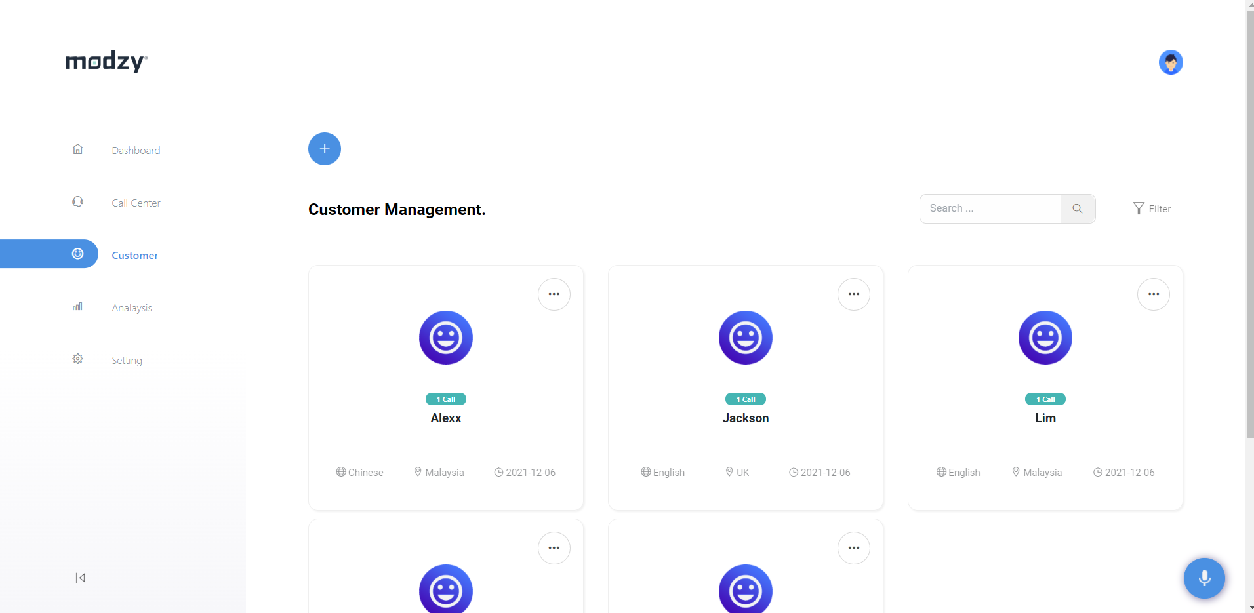The height and width of the screenshot is (613, 1254).
Task: Click Chinese language on Alexx card
Action: pos(359,472)
